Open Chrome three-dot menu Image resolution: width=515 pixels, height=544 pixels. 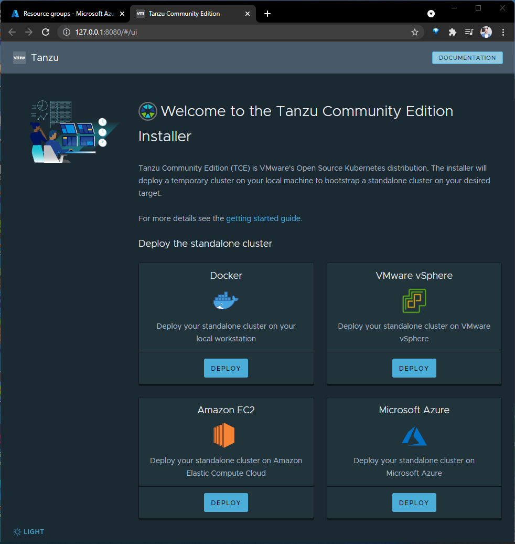(x=503, y=32)
